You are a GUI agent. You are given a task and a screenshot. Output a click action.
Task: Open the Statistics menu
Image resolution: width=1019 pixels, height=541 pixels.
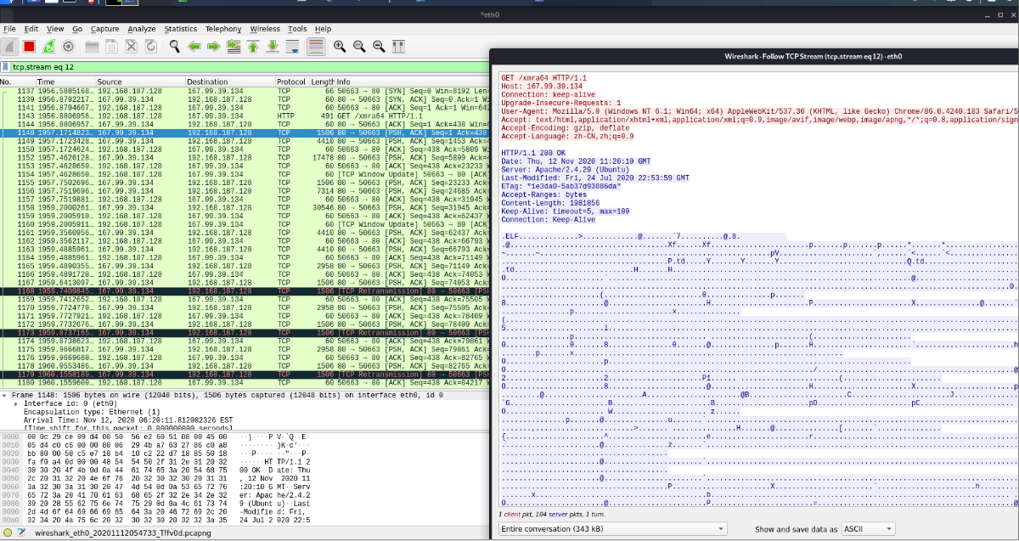181,29
